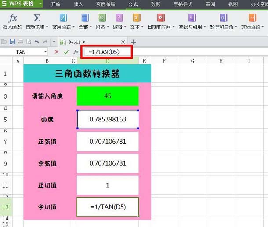Switch to the View (视图) tab

pyautogui.click(x=233, y=4)
